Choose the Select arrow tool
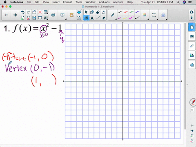 pos(86,12)
